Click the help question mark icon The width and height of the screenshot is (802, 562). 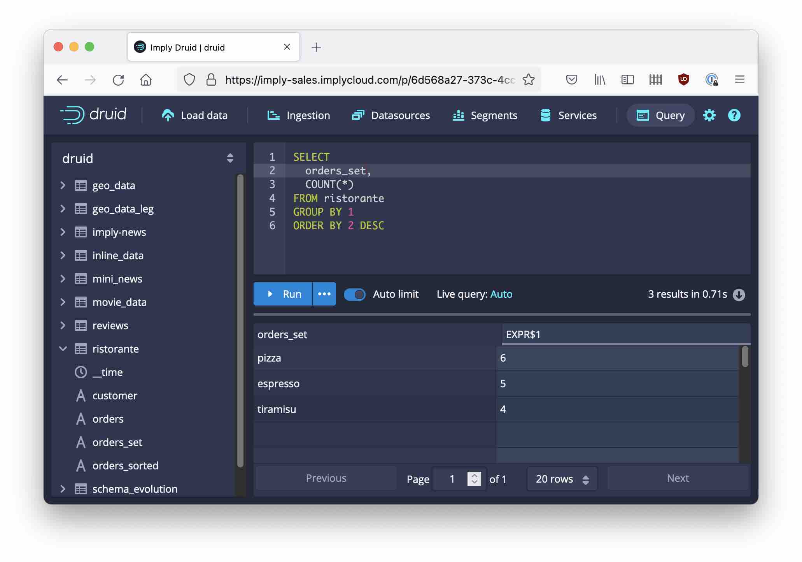click(x=734, y=115)
